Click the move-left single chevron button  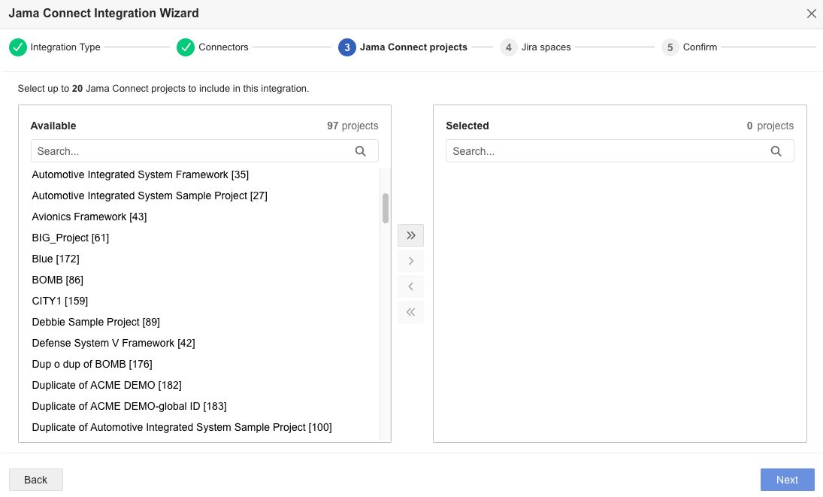click(410, 286)
